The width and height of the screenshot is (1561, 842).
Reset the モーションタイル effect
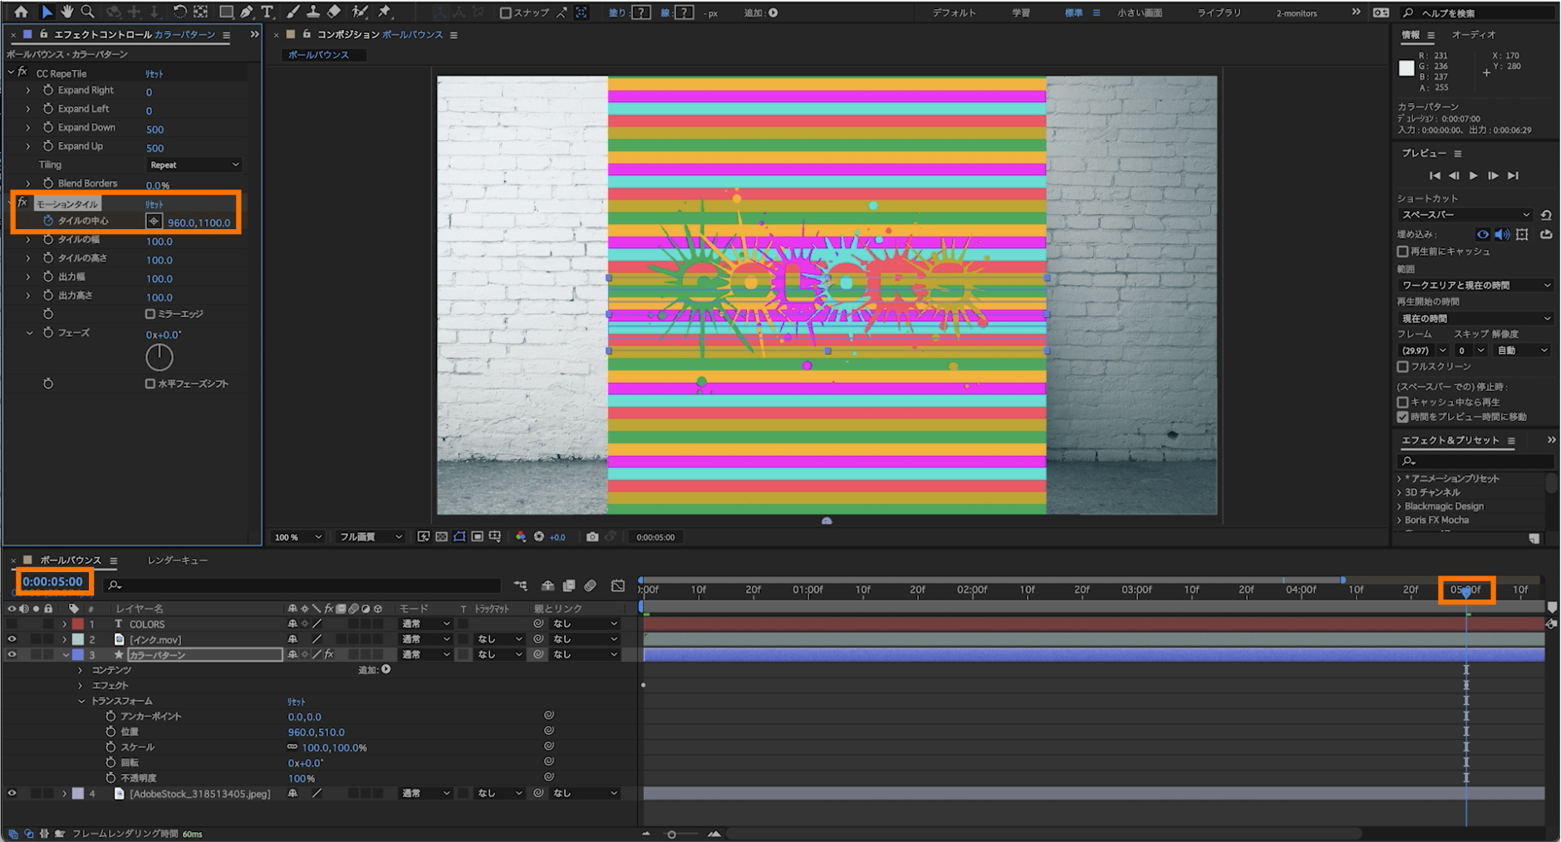tap(155, 204)
